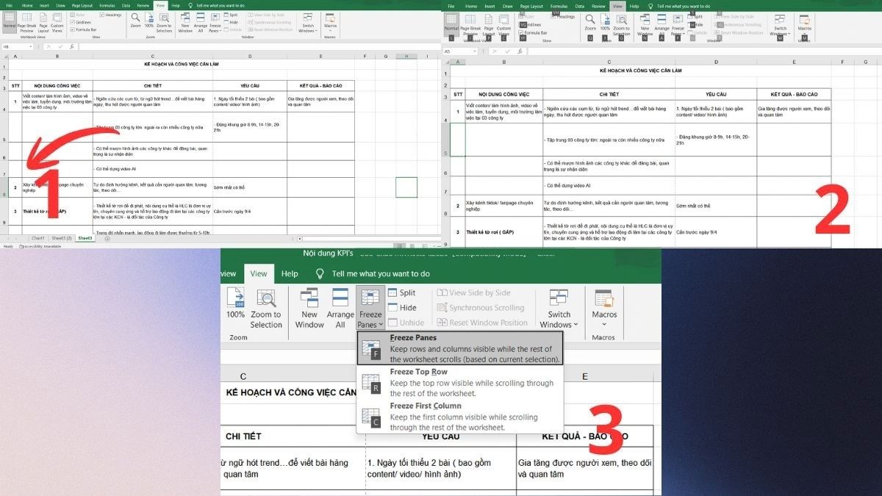Click Split in the bottom Excel window
The image size is (882, 496).
tap(401, 292)
